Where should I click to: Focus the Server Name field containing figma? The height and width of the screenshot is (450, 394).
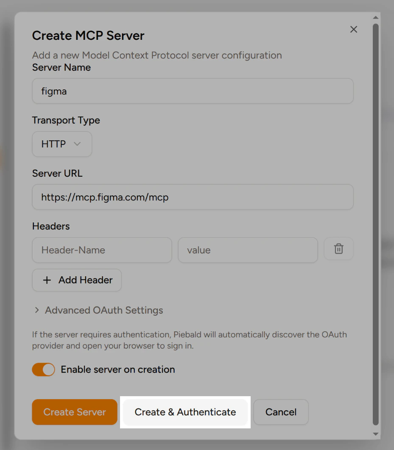tap(193, 91)
